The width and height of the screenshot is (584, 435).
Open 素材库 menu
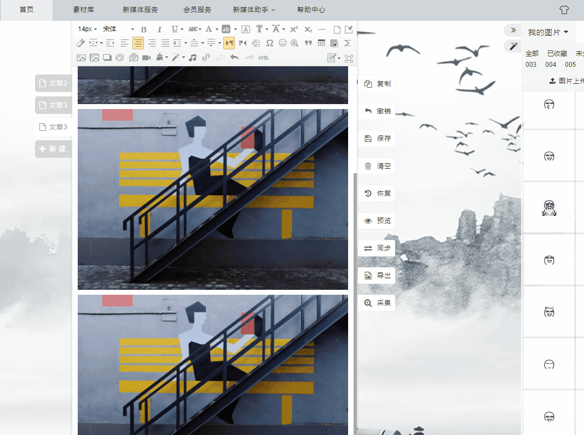click(x=83, y=10)
